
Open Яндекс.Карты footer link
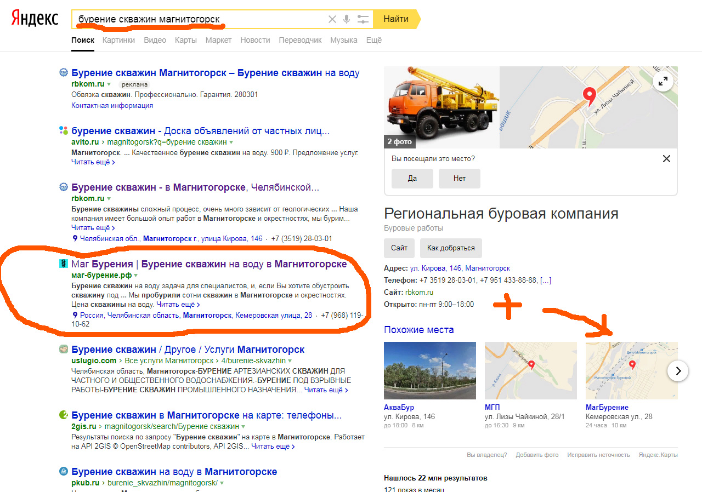pyautogui.click(x=658, y=455)
